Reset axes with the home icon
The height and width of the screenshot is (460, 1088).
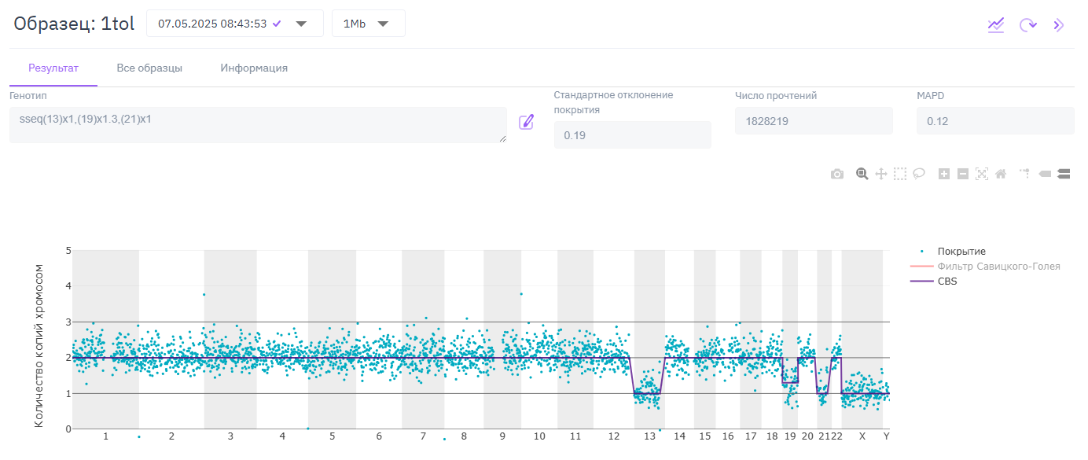tap(1001, 174)
